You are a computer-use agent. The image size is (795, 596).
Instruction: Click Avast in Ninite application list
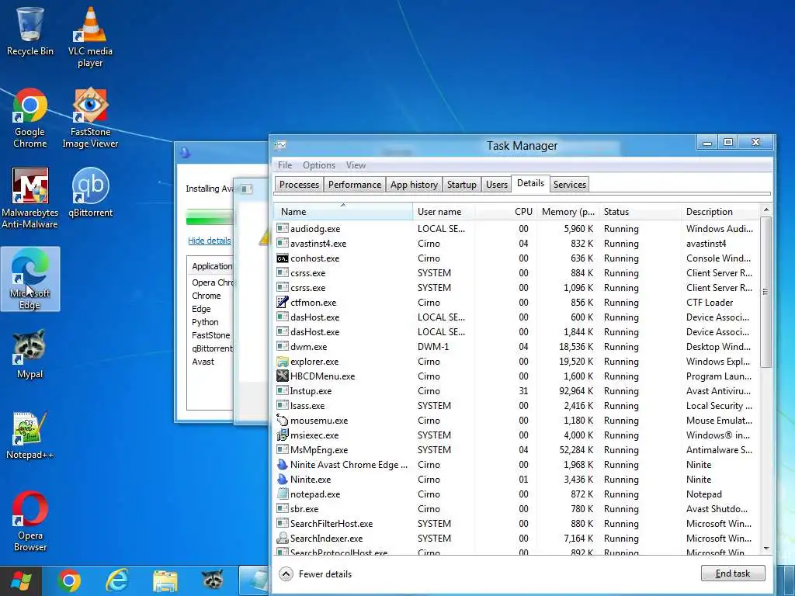click(x=203, y=362)
